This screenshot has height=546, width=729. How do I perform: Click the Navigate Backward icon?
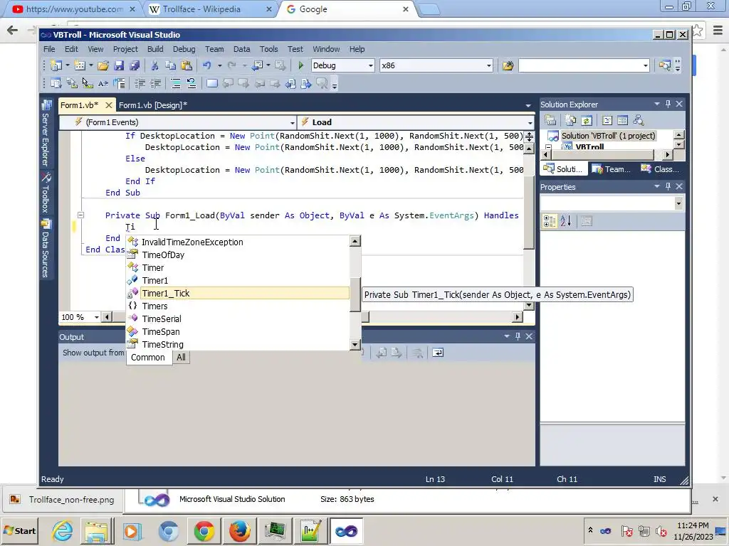[258, 65]
